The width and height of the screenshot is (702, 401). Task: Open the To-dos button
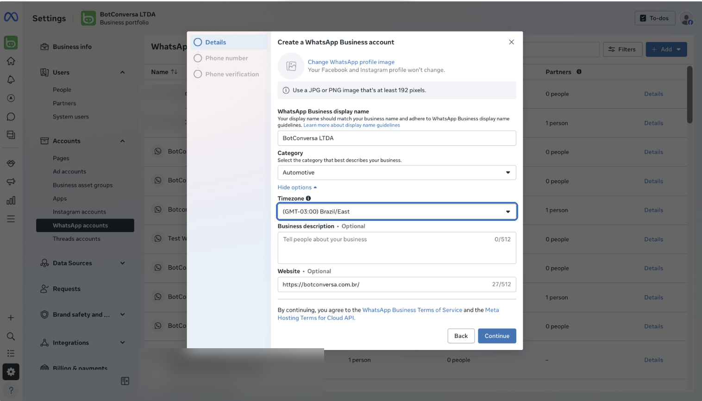tap(655, 19)
